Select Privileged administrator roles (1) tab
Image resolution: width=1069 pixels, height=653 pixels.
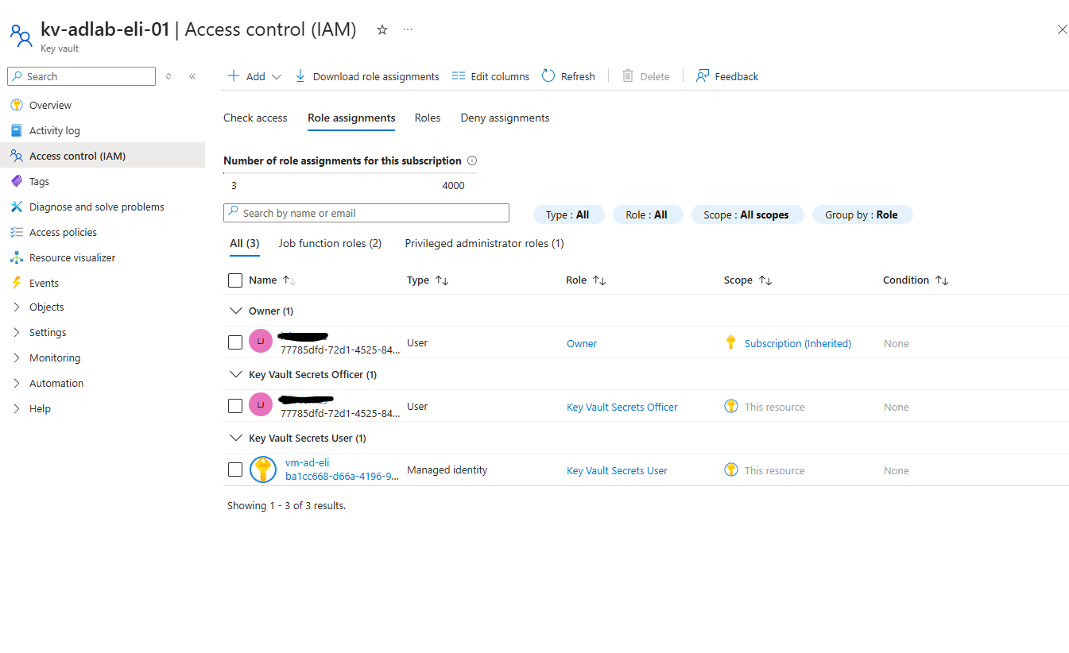click(x=484, y=243)
